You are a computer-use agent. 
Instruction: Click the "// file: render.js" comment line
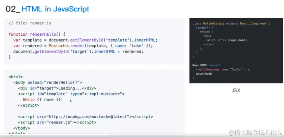[30, 23]
